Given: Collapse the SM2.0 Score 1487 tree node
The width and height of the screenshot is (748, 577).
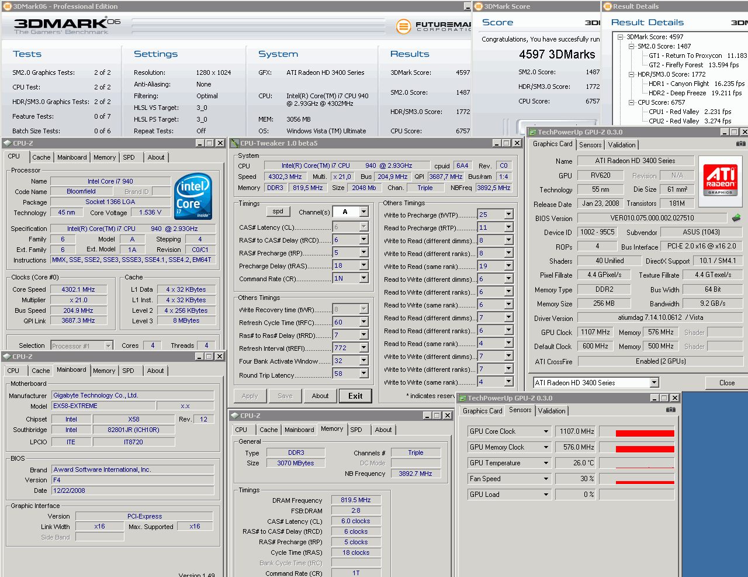Looking at the screenshot, I should click(x=632, y=46).
